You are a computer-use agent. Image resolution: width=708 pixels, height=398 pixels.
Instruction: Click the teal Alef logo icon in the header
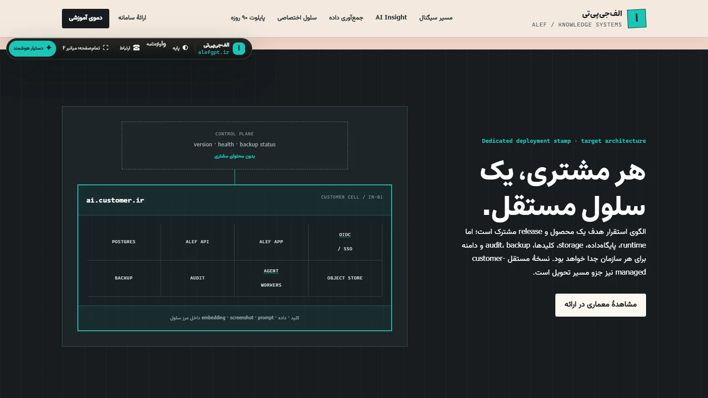637,18
